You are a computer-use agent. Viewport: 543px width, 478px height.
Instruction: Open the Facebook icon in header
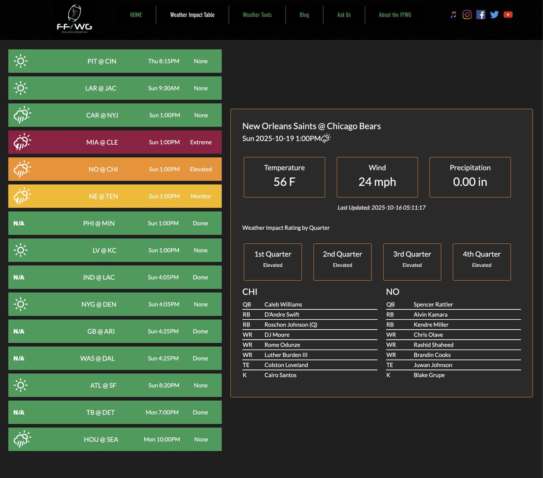click(481, 14)
